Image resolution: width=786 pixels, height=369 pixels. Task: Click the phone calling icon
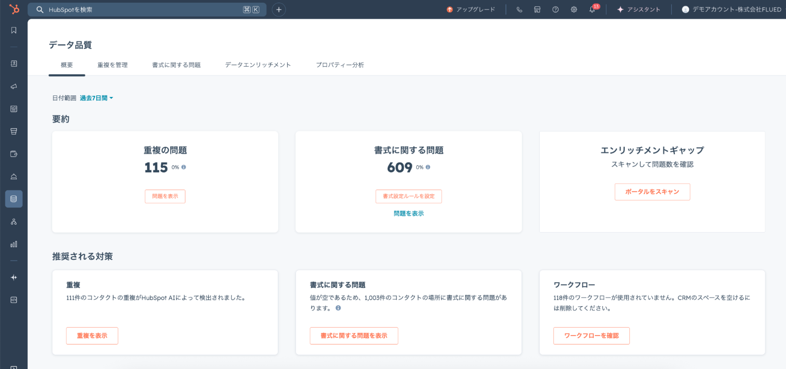tap(519, 9)
